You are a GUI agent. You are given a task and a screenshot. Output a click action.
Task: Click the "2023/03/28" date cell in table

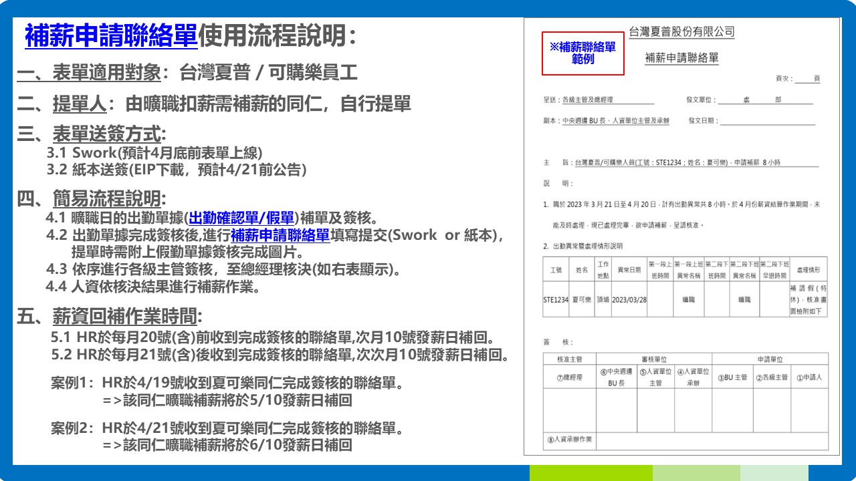(x=629, y=300)
